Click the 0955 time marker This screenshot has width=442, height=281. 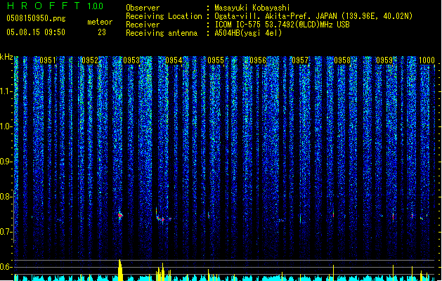click(x=216, y=60)
